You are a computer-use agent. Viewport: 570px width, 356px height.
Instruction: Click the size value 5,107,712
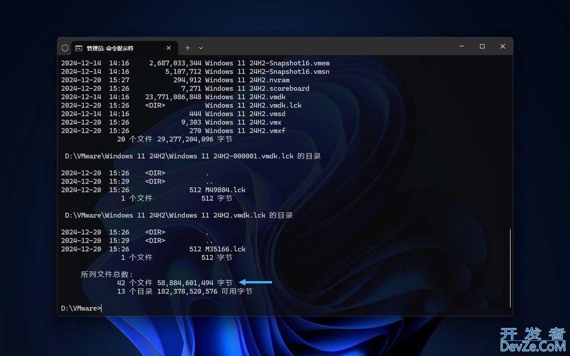[183, 72]
